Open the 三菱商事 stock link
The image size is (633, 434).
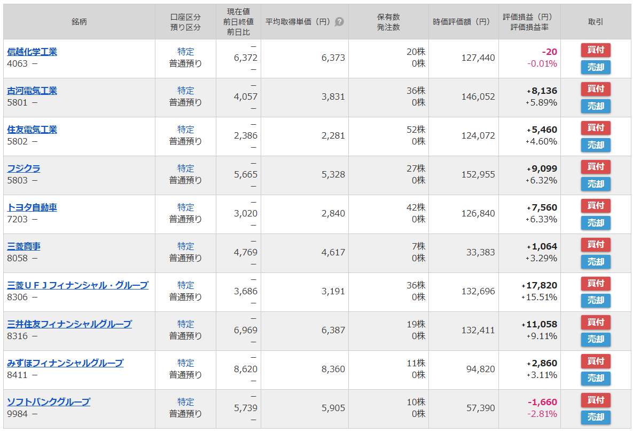tap(24, 246)
